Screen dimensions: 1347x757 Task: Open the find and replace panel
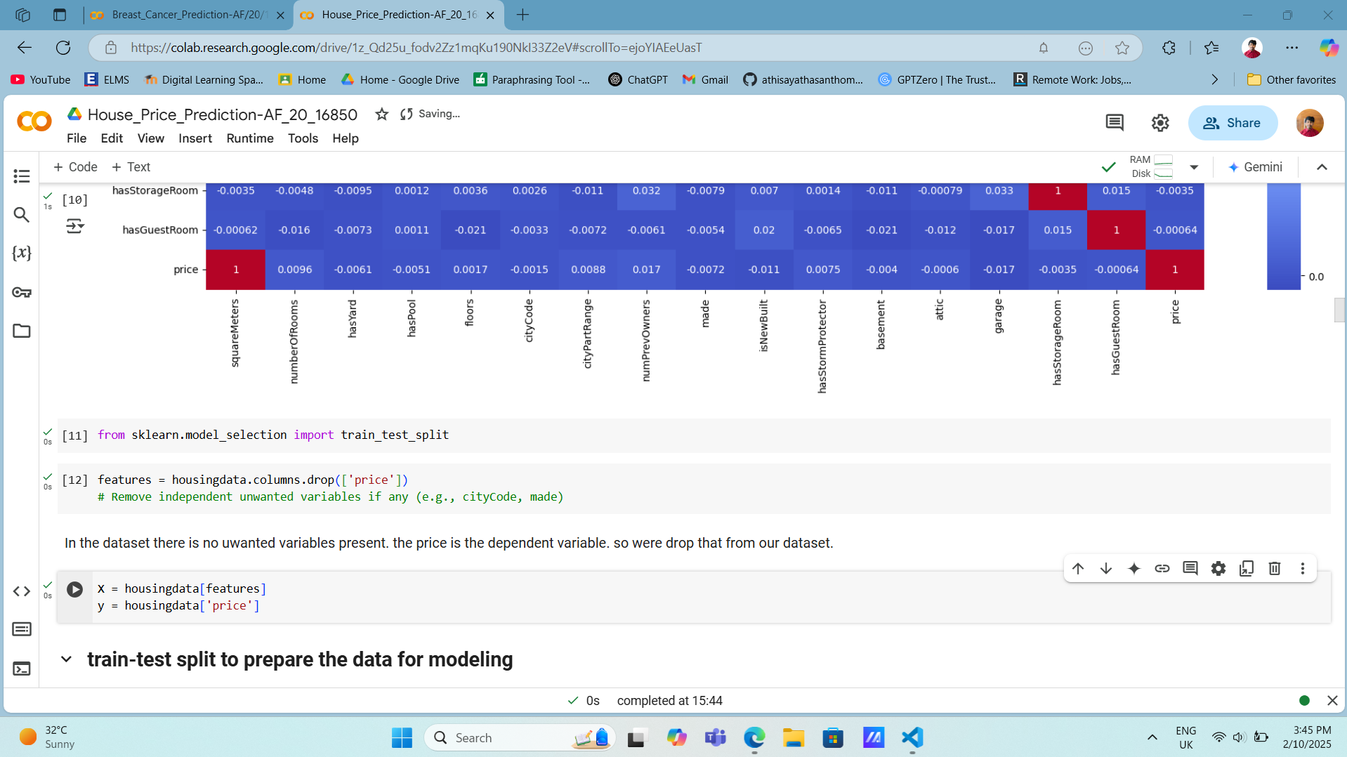click(x=22, y=215)
